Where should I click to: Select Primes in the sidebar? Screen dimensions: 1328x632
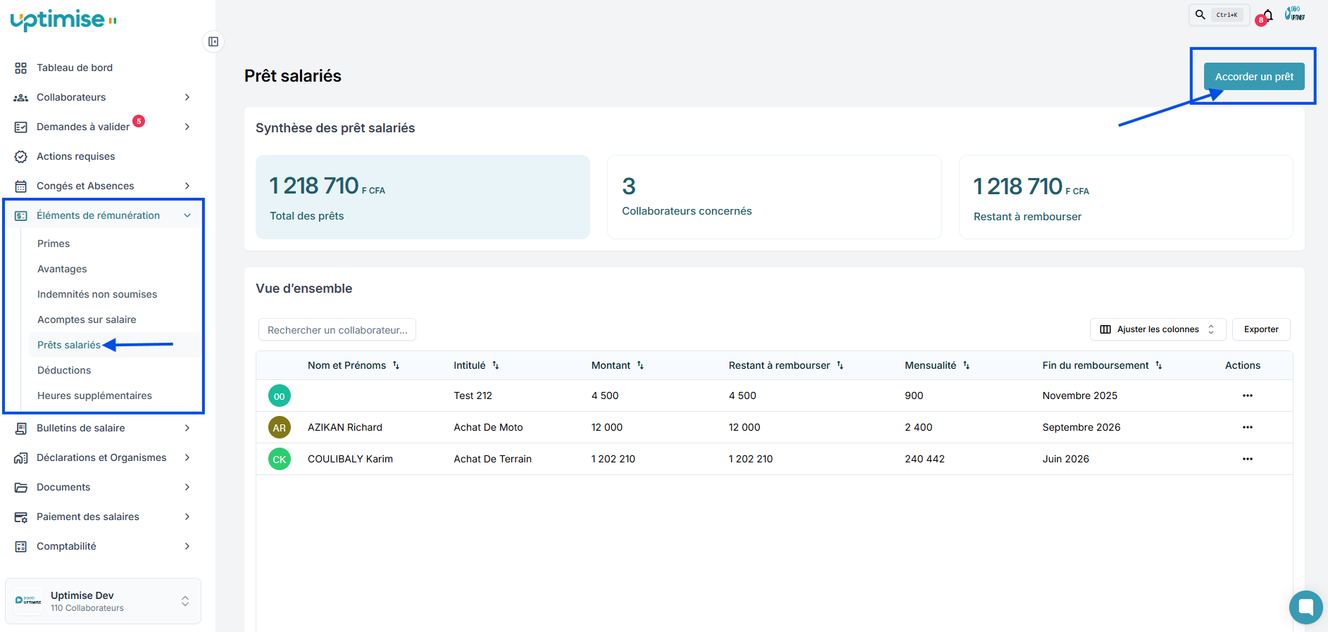point(54,244)
